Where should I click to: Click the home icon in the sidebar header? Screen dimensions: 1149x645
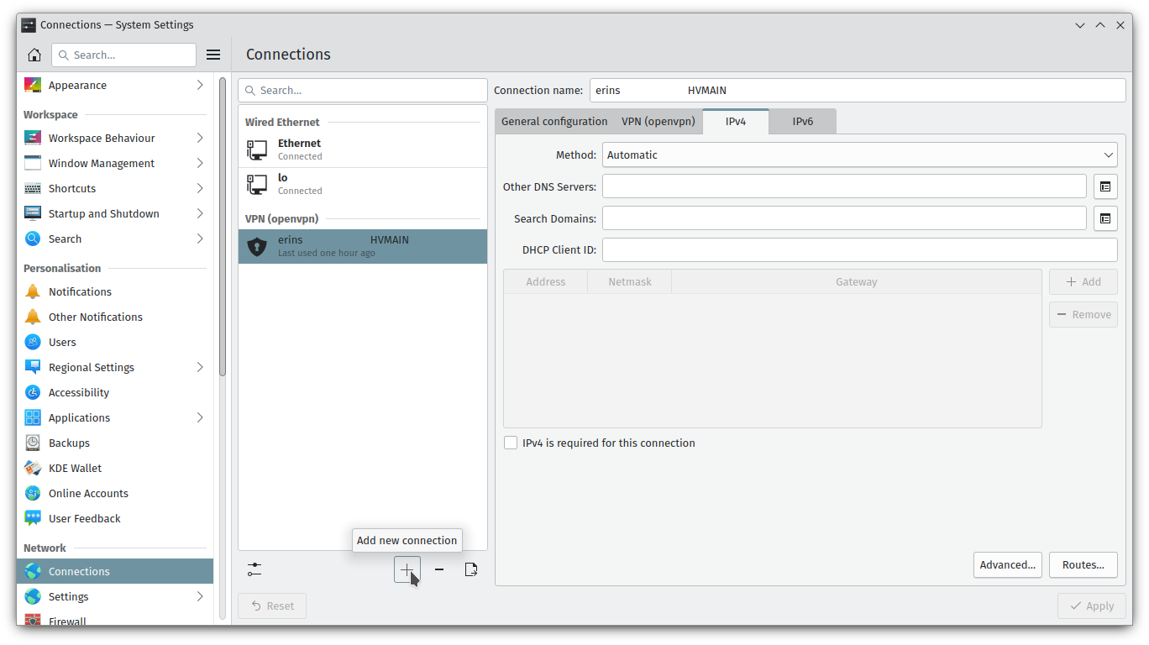(x=34, y=55)
